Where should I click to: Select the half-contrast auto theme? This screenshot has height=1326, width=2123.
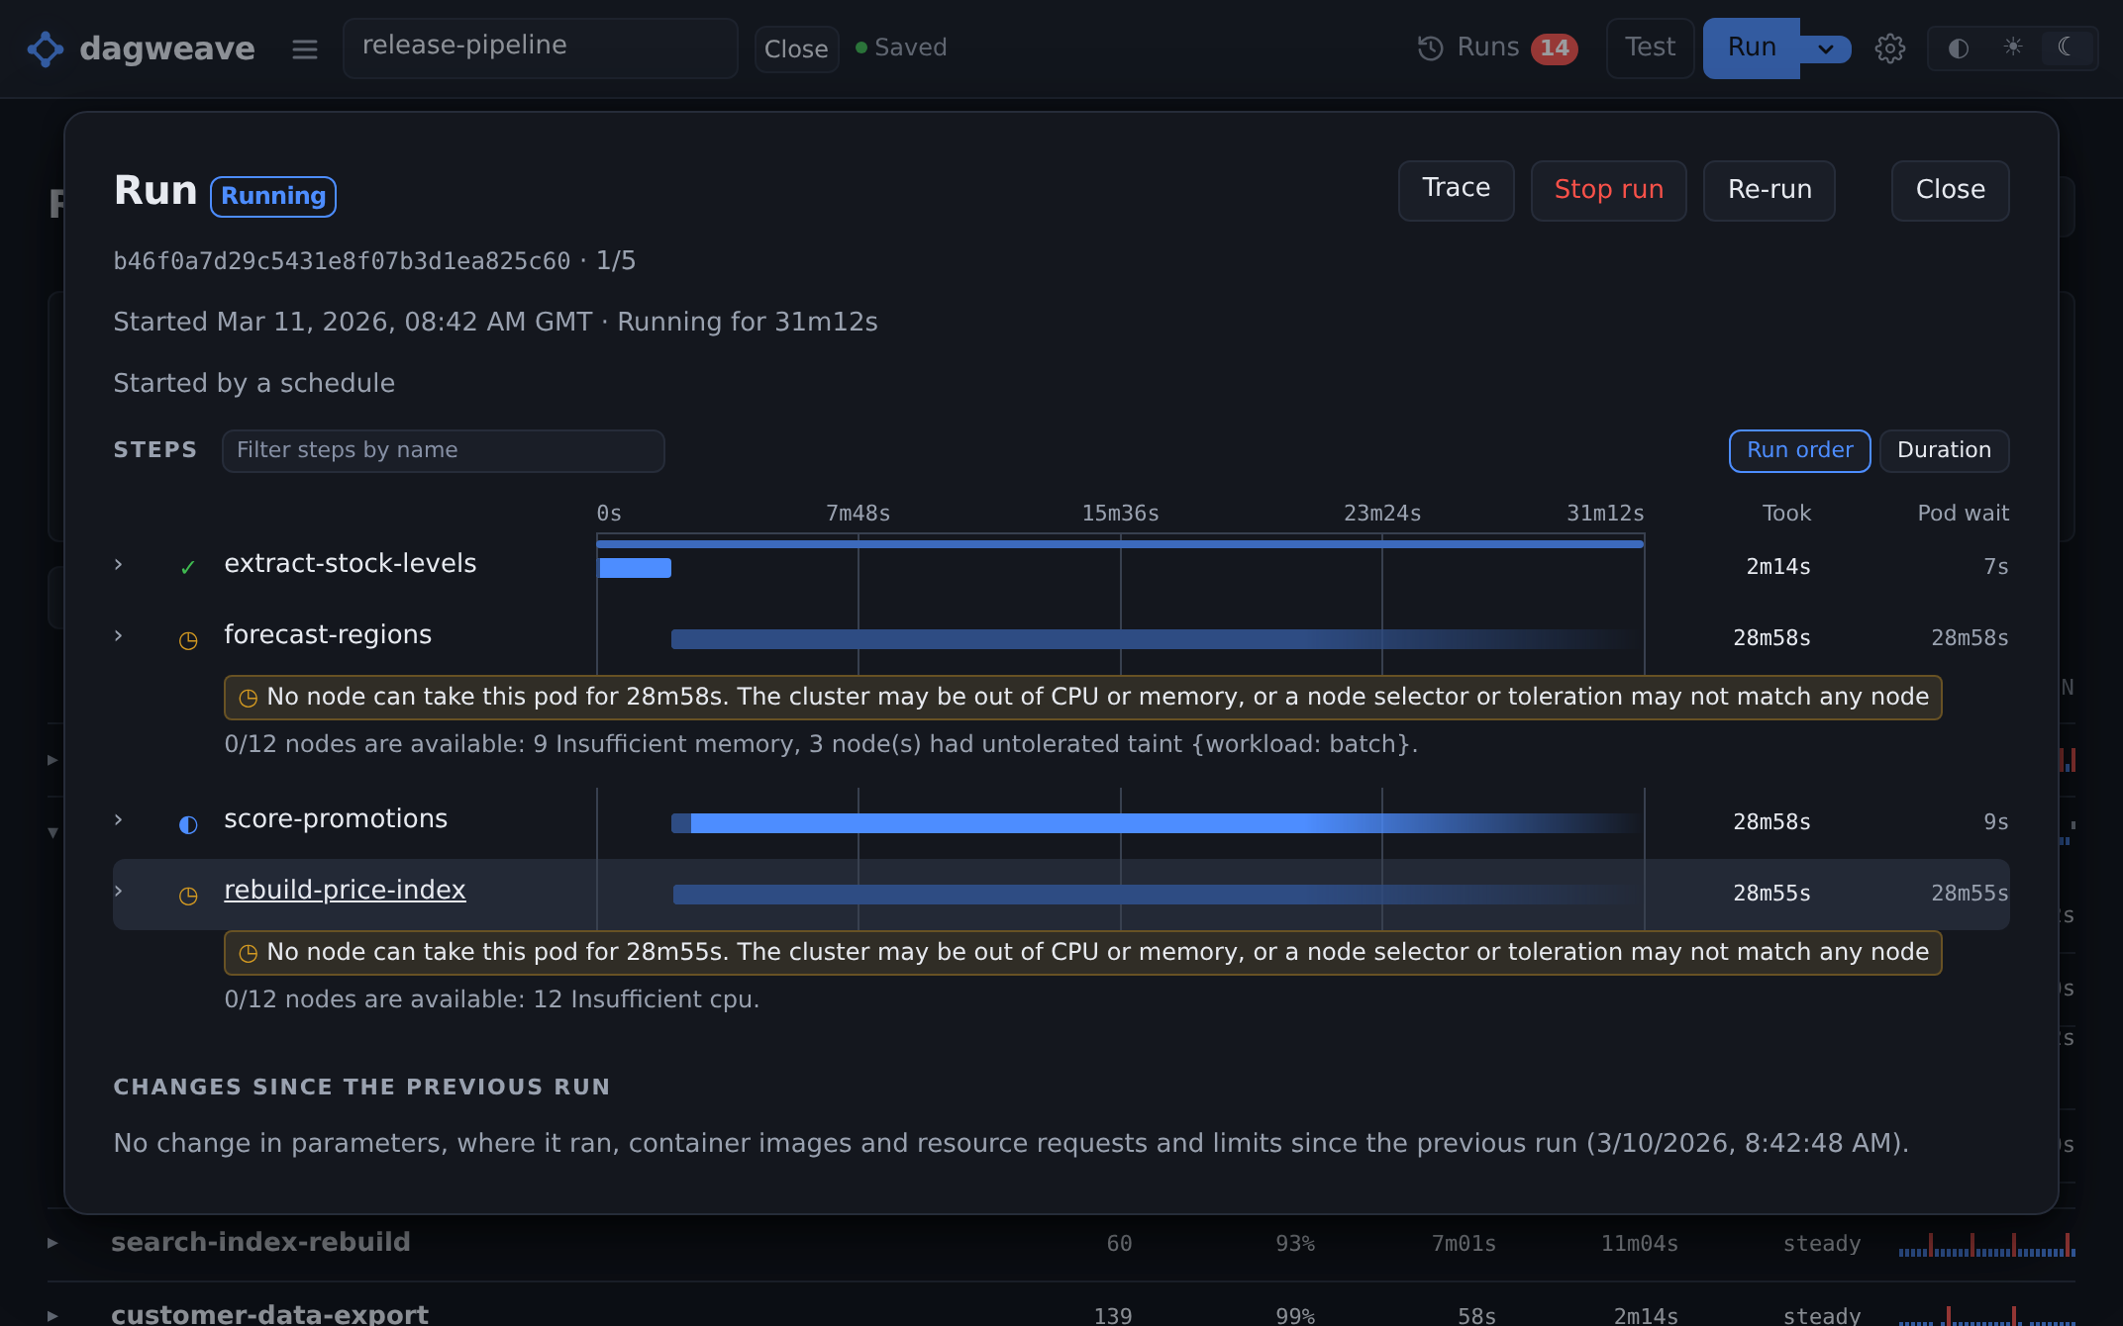pyautogui.click(x=1958, y=48)
